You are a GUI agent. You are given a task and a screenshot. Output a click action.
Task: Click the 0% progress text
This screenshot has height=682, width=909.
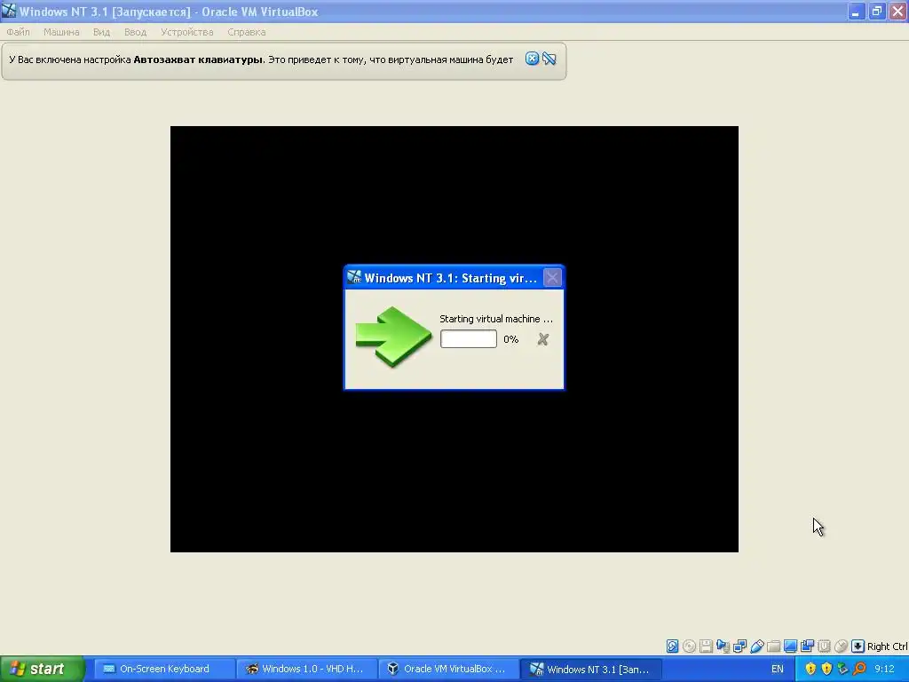510,339
